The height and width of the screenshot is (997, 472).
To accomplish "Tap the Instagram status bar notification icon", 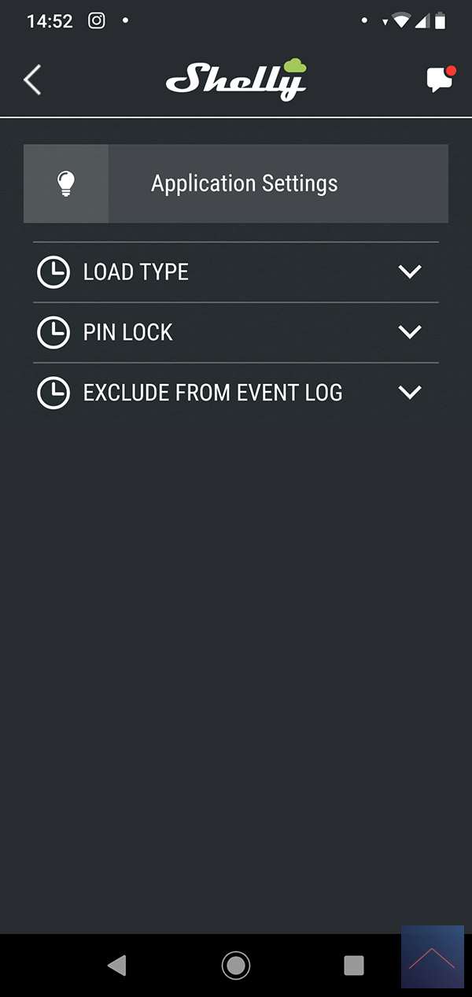I will pos(96,21).
